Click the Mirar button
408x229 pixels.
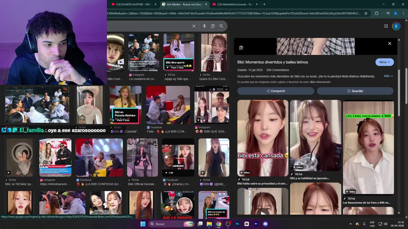pyautogui.click(x=384, y=62)
